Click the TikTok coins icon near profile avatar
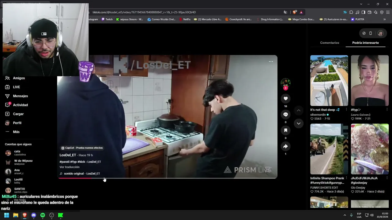Viewport: 392px width, 220px height. 364,33
